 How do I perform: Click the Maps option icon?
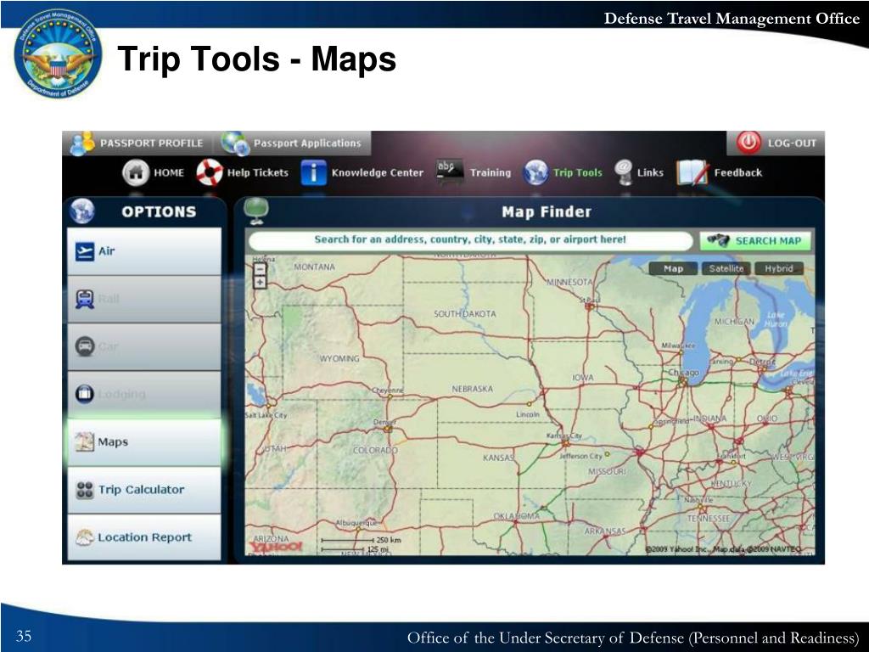click(84, 441)
